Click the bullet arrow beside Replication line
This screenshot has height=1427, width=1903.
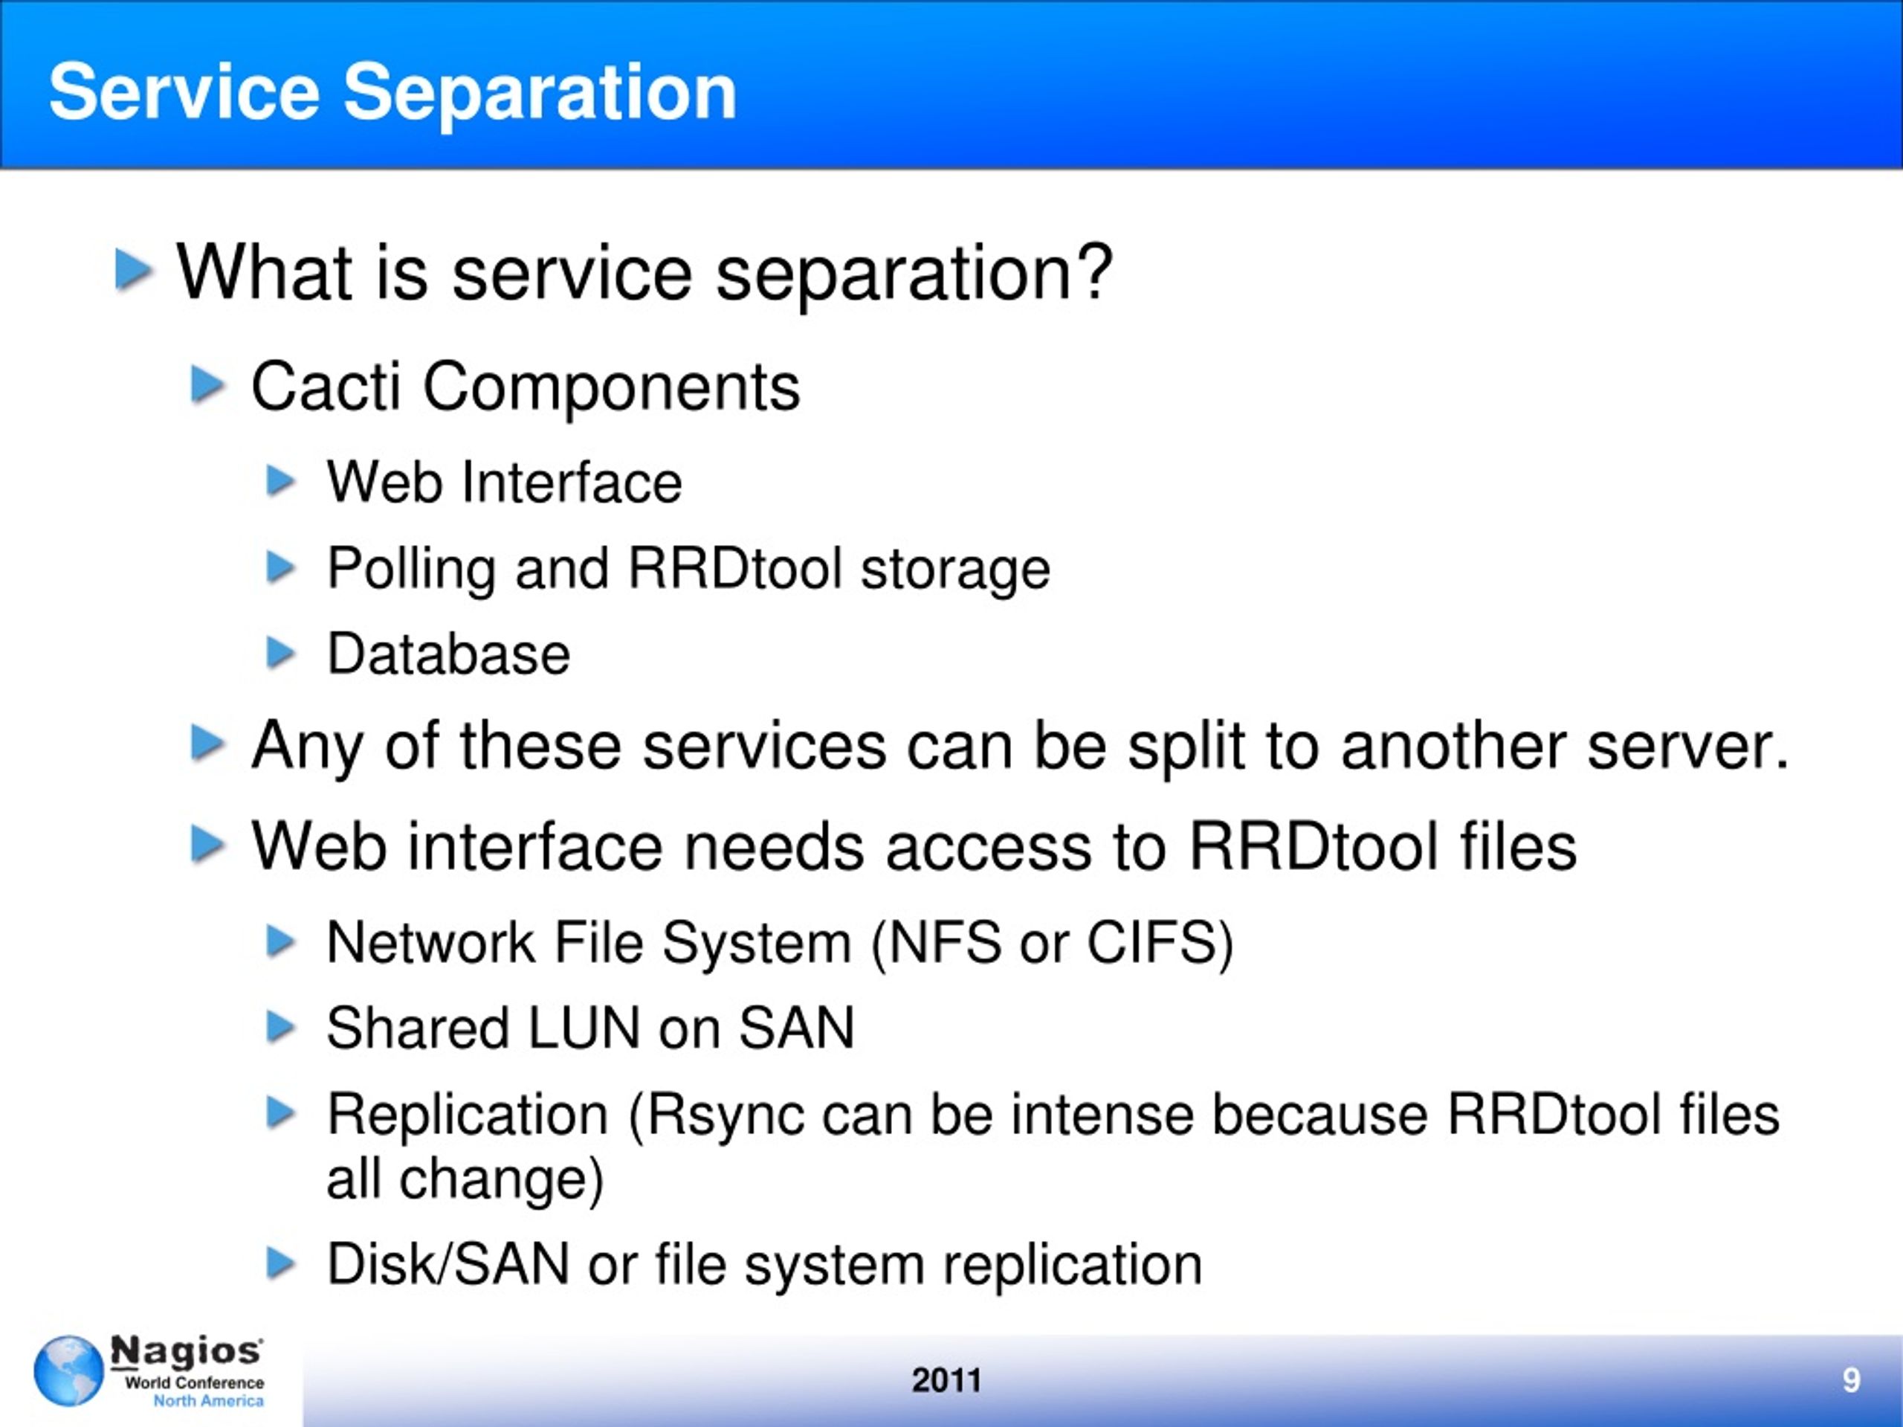(x=280, y=1113)
